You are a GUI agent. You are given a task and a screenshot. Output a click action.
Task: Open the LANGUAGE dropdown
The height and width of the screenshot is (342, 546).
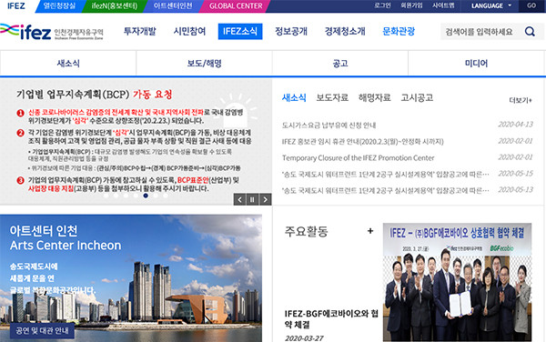(x=491, y=6)
